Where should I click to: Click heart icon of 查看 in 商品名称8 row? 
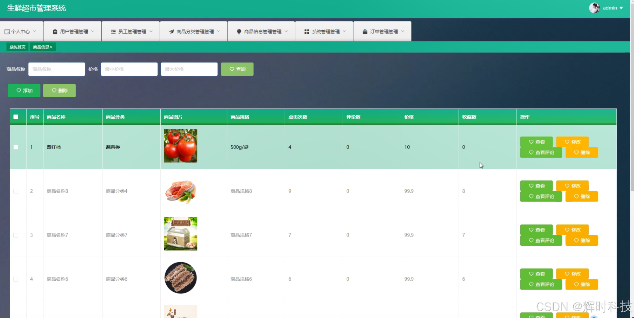click(x=531, y=186)
